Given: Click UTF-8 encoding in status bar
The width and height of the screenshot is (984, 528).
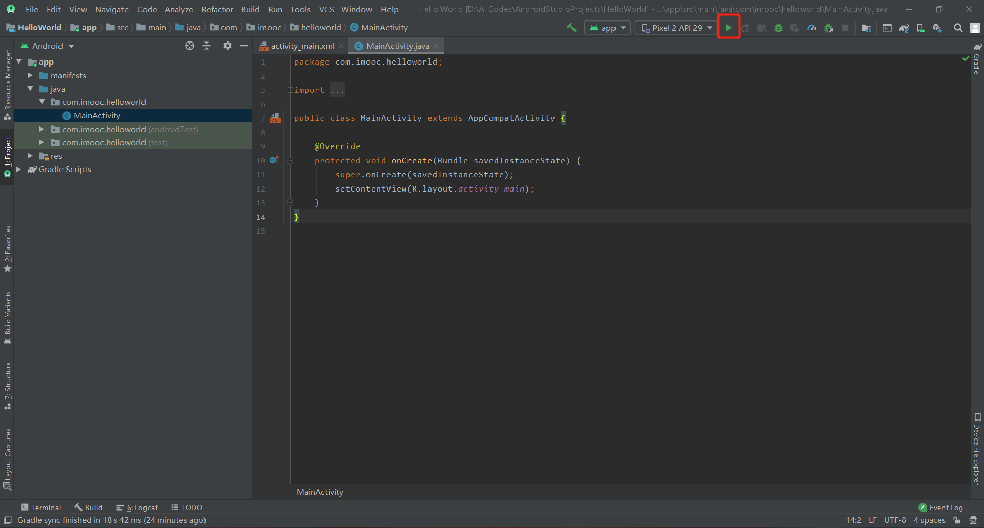Looking at the screenshot, I should pyautogui.click(x=895, y=520).
